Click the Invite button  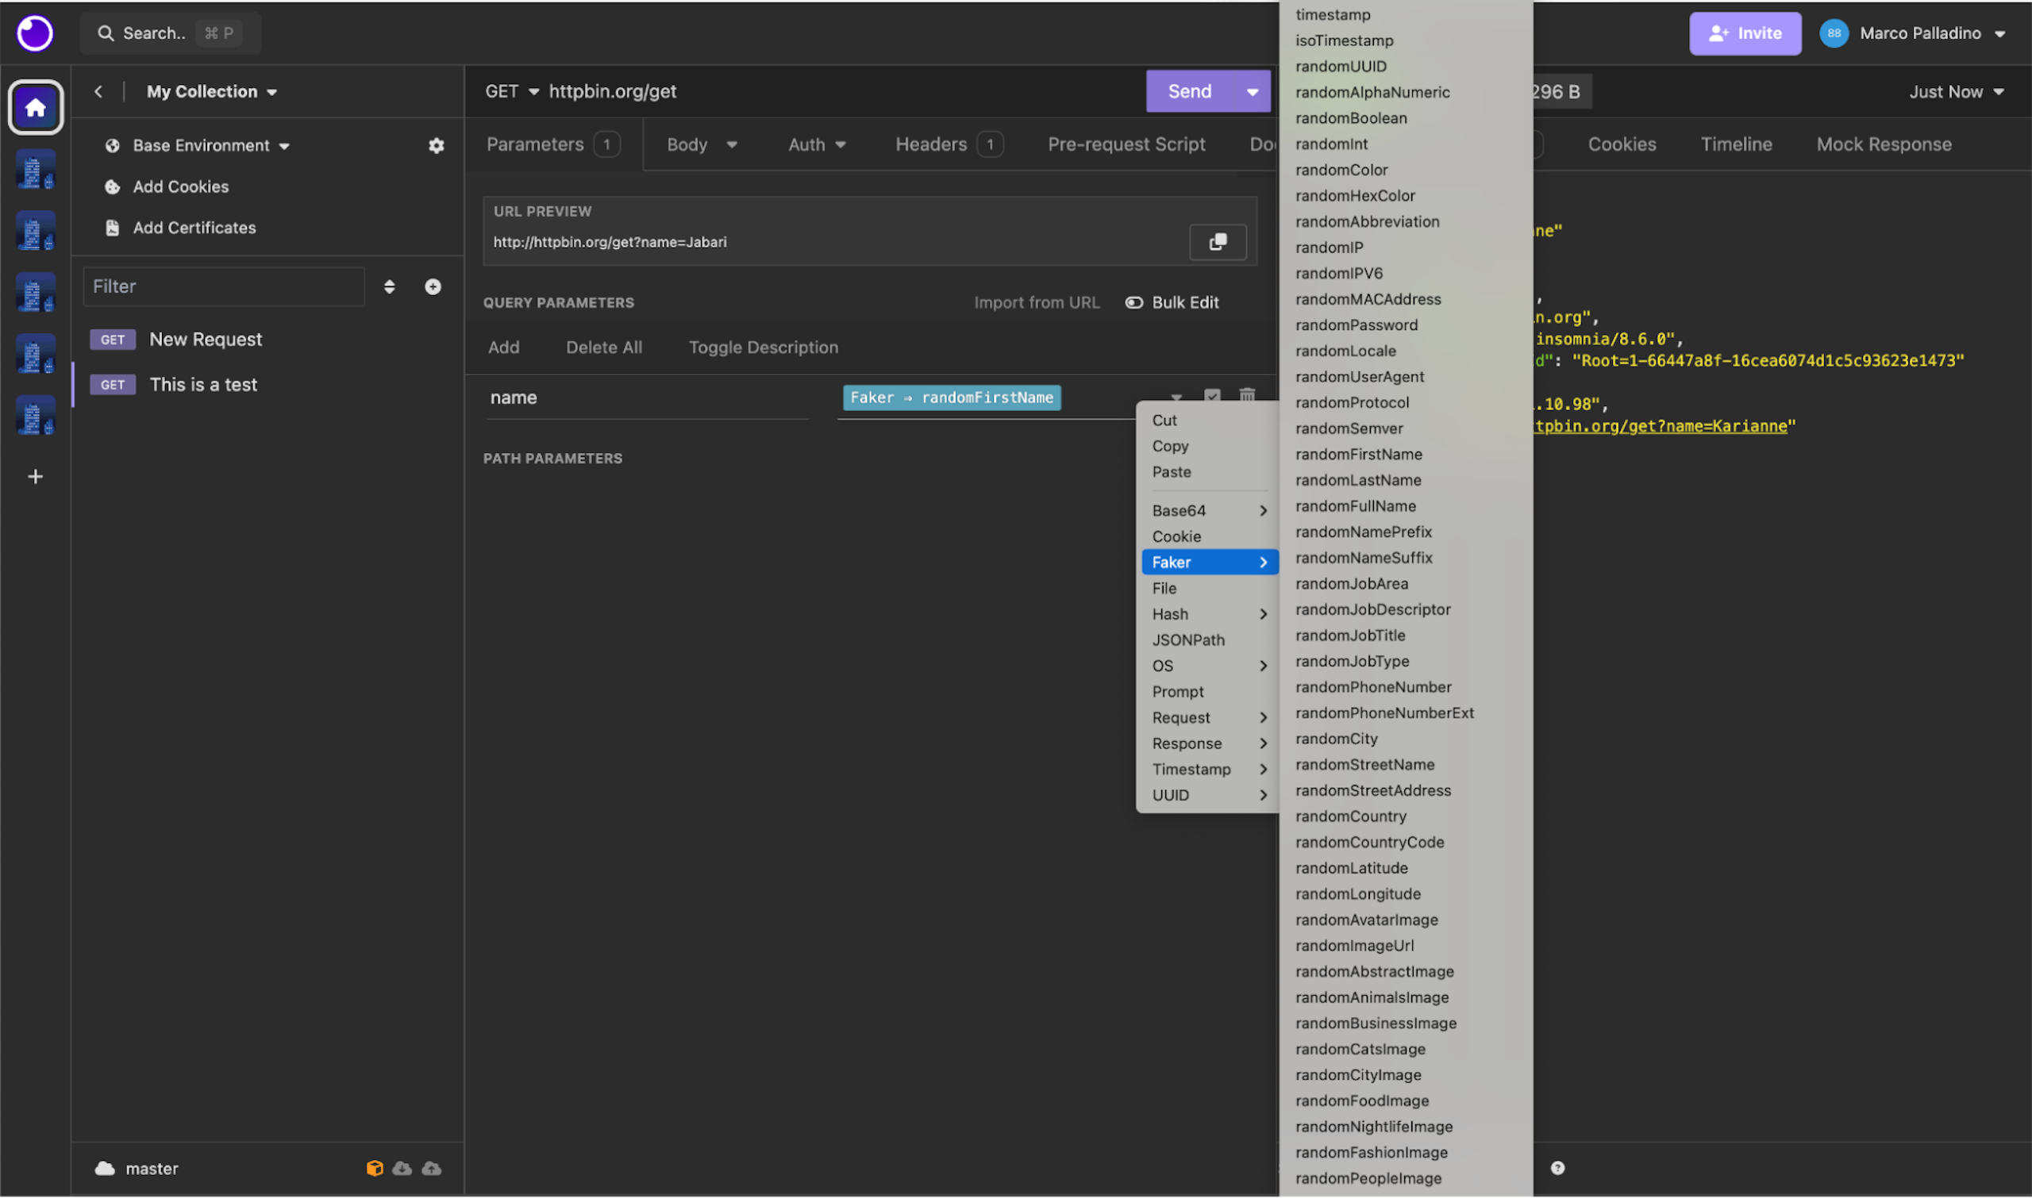point(1745,33)
